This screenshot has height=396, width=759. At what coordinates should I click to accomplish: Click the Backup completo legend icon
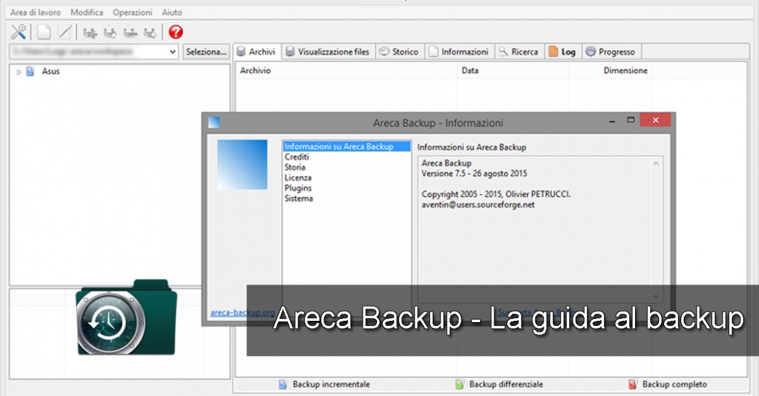click(632, 384)
